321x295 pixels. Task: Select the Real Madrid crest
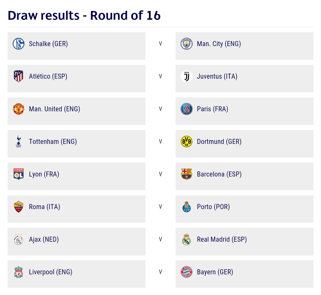(187, 240)
